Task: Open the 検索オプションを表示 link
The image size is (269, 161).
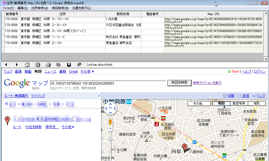Action: [x=207, y=83]
